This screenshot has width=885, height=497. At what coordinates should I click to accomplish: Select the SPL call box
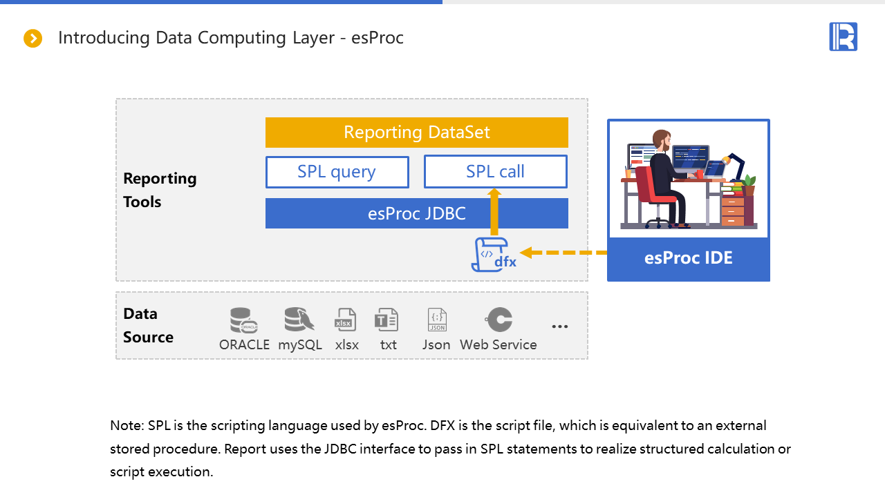496,172
